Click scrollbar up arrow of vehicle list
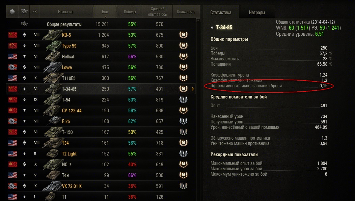Viewport: 355px width, 201px height. pyautogui.click(x=198, y=20)
